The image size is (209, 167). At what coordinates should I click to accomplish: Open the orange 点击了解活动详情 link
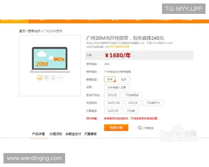point(118,47)
